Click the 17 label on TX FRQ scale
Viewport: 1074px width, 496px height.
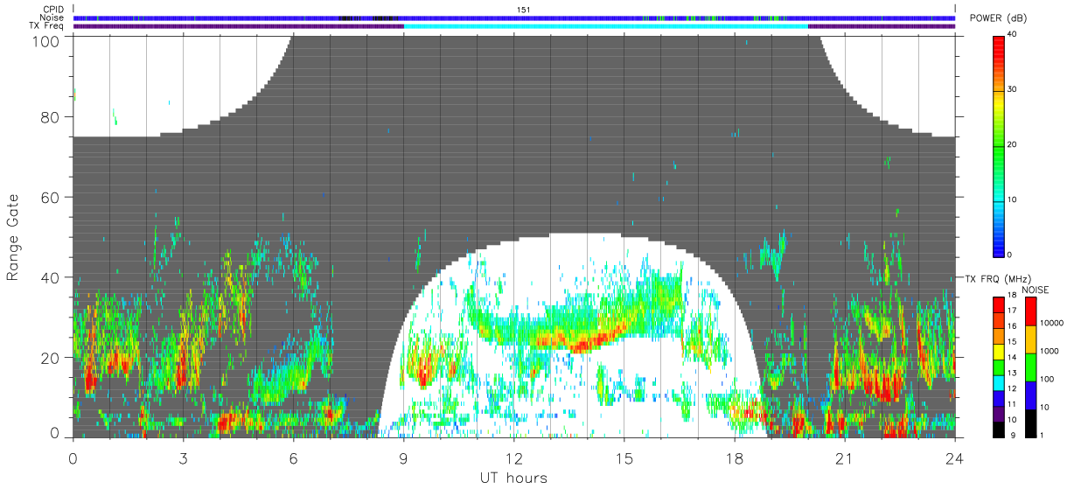(1011, 311)
